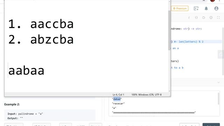Viewport: 224px width, 126px height.
Task: Click 'UTF-8' encoding in status bar
Action: 158,94
